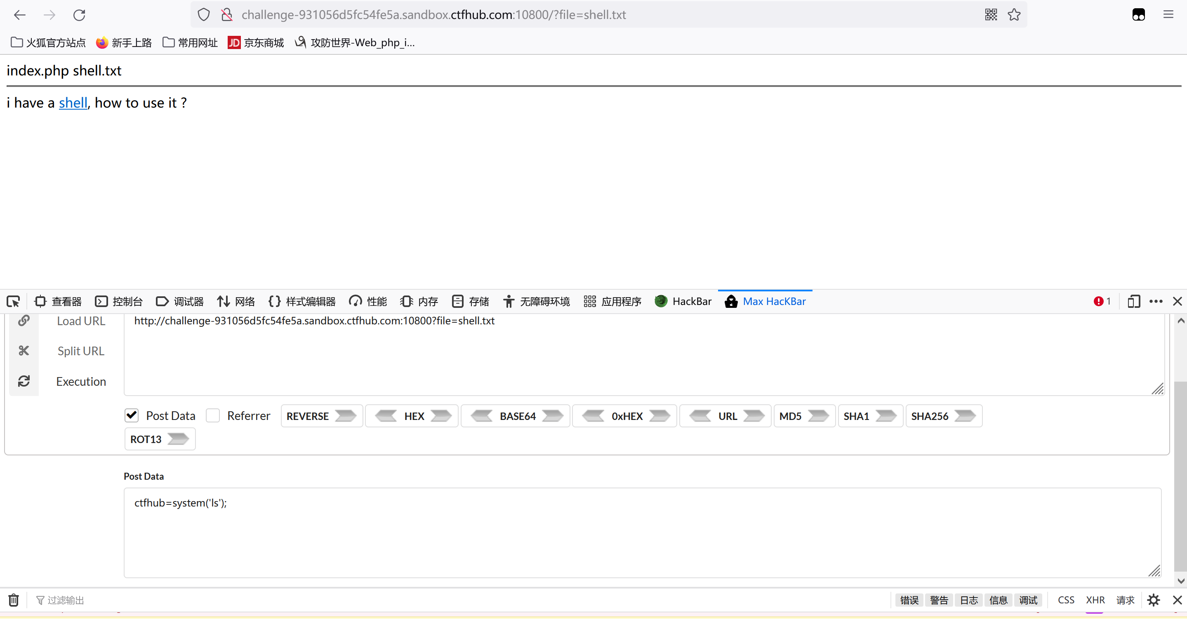Toggle the 请求 requests filter

[x=1125, y=600]
